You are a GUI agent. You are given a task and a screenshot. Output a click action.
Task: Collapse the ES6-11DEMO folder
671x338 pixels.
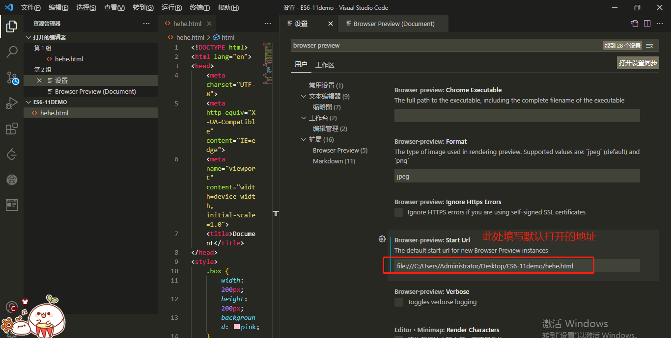[28, 102]
